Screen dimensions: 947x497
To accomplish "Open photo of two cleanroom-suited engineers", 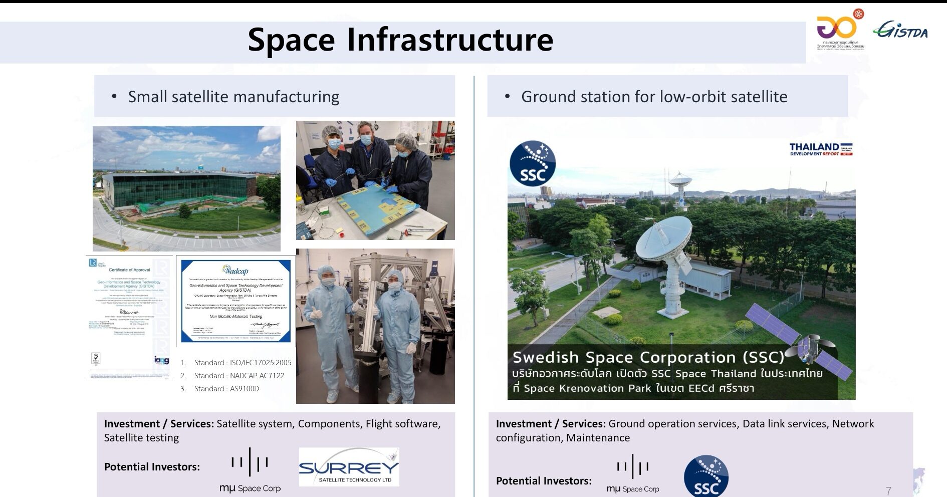I will click(x=375, y=326).
